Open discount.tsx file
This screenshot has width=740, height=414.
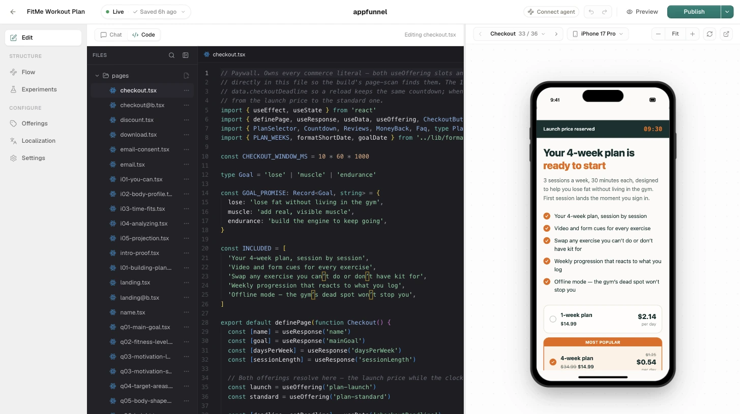click(x=142, y=120)
